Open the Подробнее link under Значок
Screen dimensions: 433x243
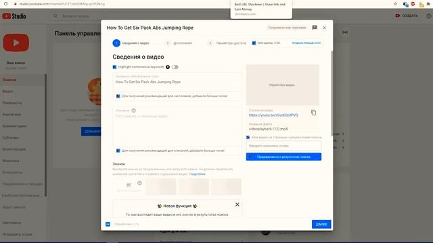click(197, 174)
